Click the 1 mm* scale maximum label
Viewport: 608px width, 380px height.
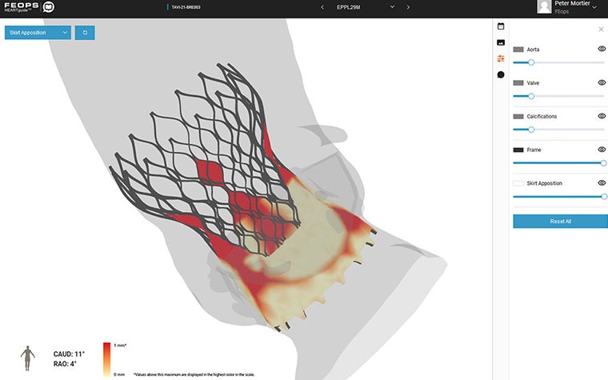(x=120, y=345)
